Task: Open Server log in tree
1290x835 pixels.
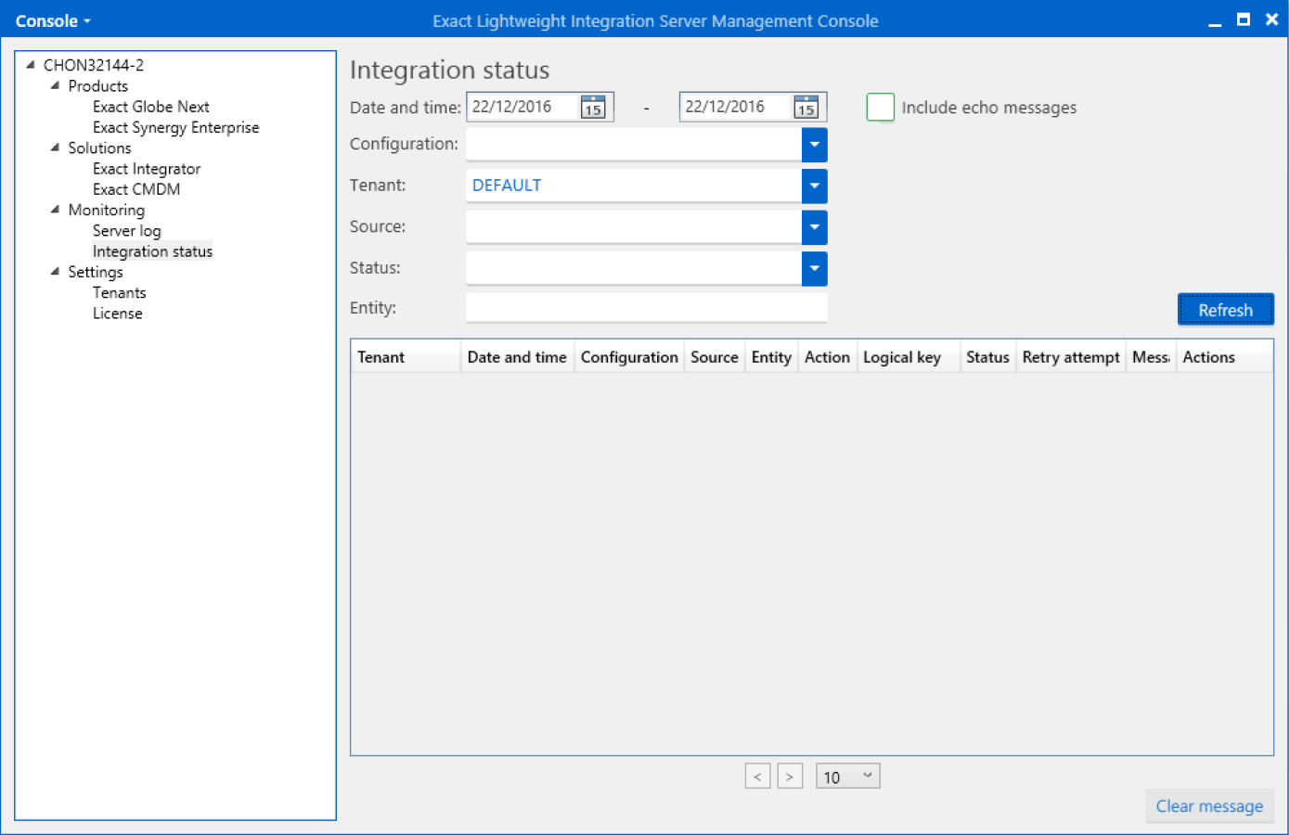Action: pos(127,231)
